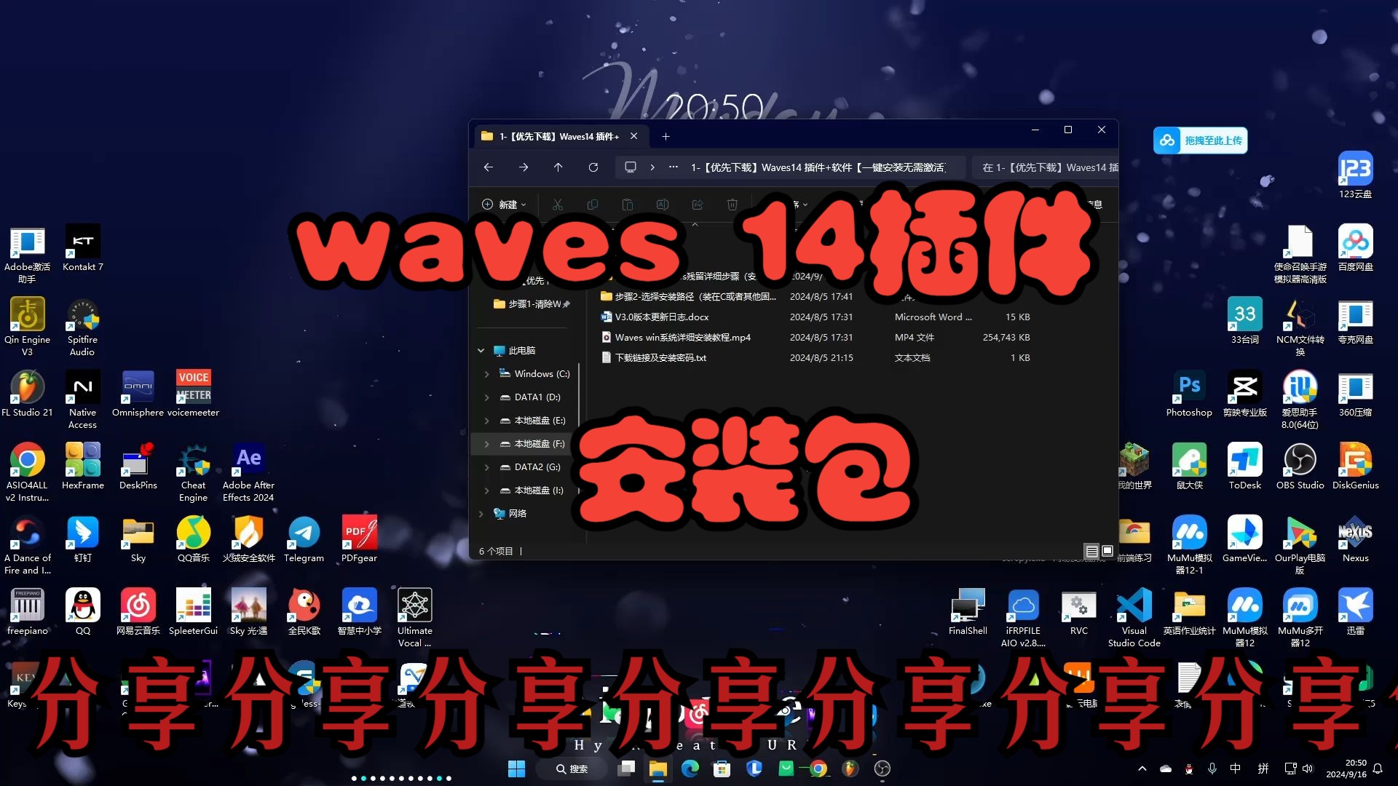Screen dimensions: 1398x786
Task: Switch to 优先下载 Waves14 tab
Action: [556, 135]
